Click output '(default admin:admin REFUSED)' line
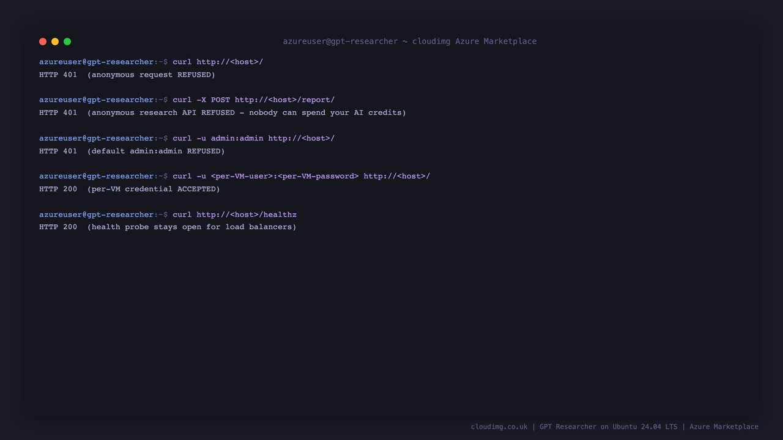The height and width of the screenshot is (440, 783). (x=132, y=151)
